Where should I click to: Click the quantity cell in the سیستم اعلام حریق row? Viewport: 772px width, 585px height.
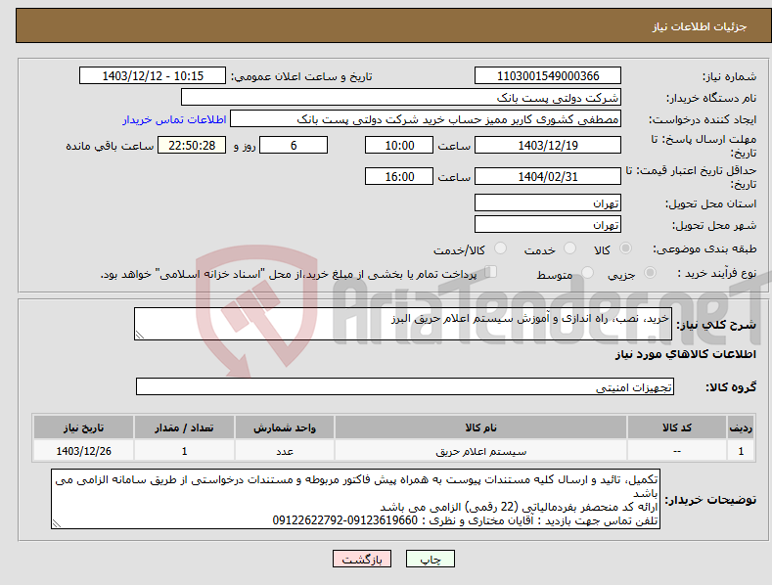click(x=184, y=451)
